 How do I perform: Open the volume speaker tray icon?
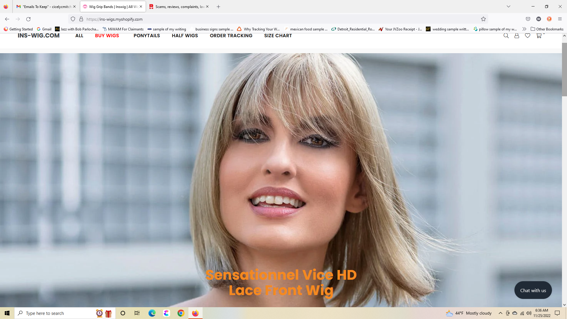tap(529, 313)
